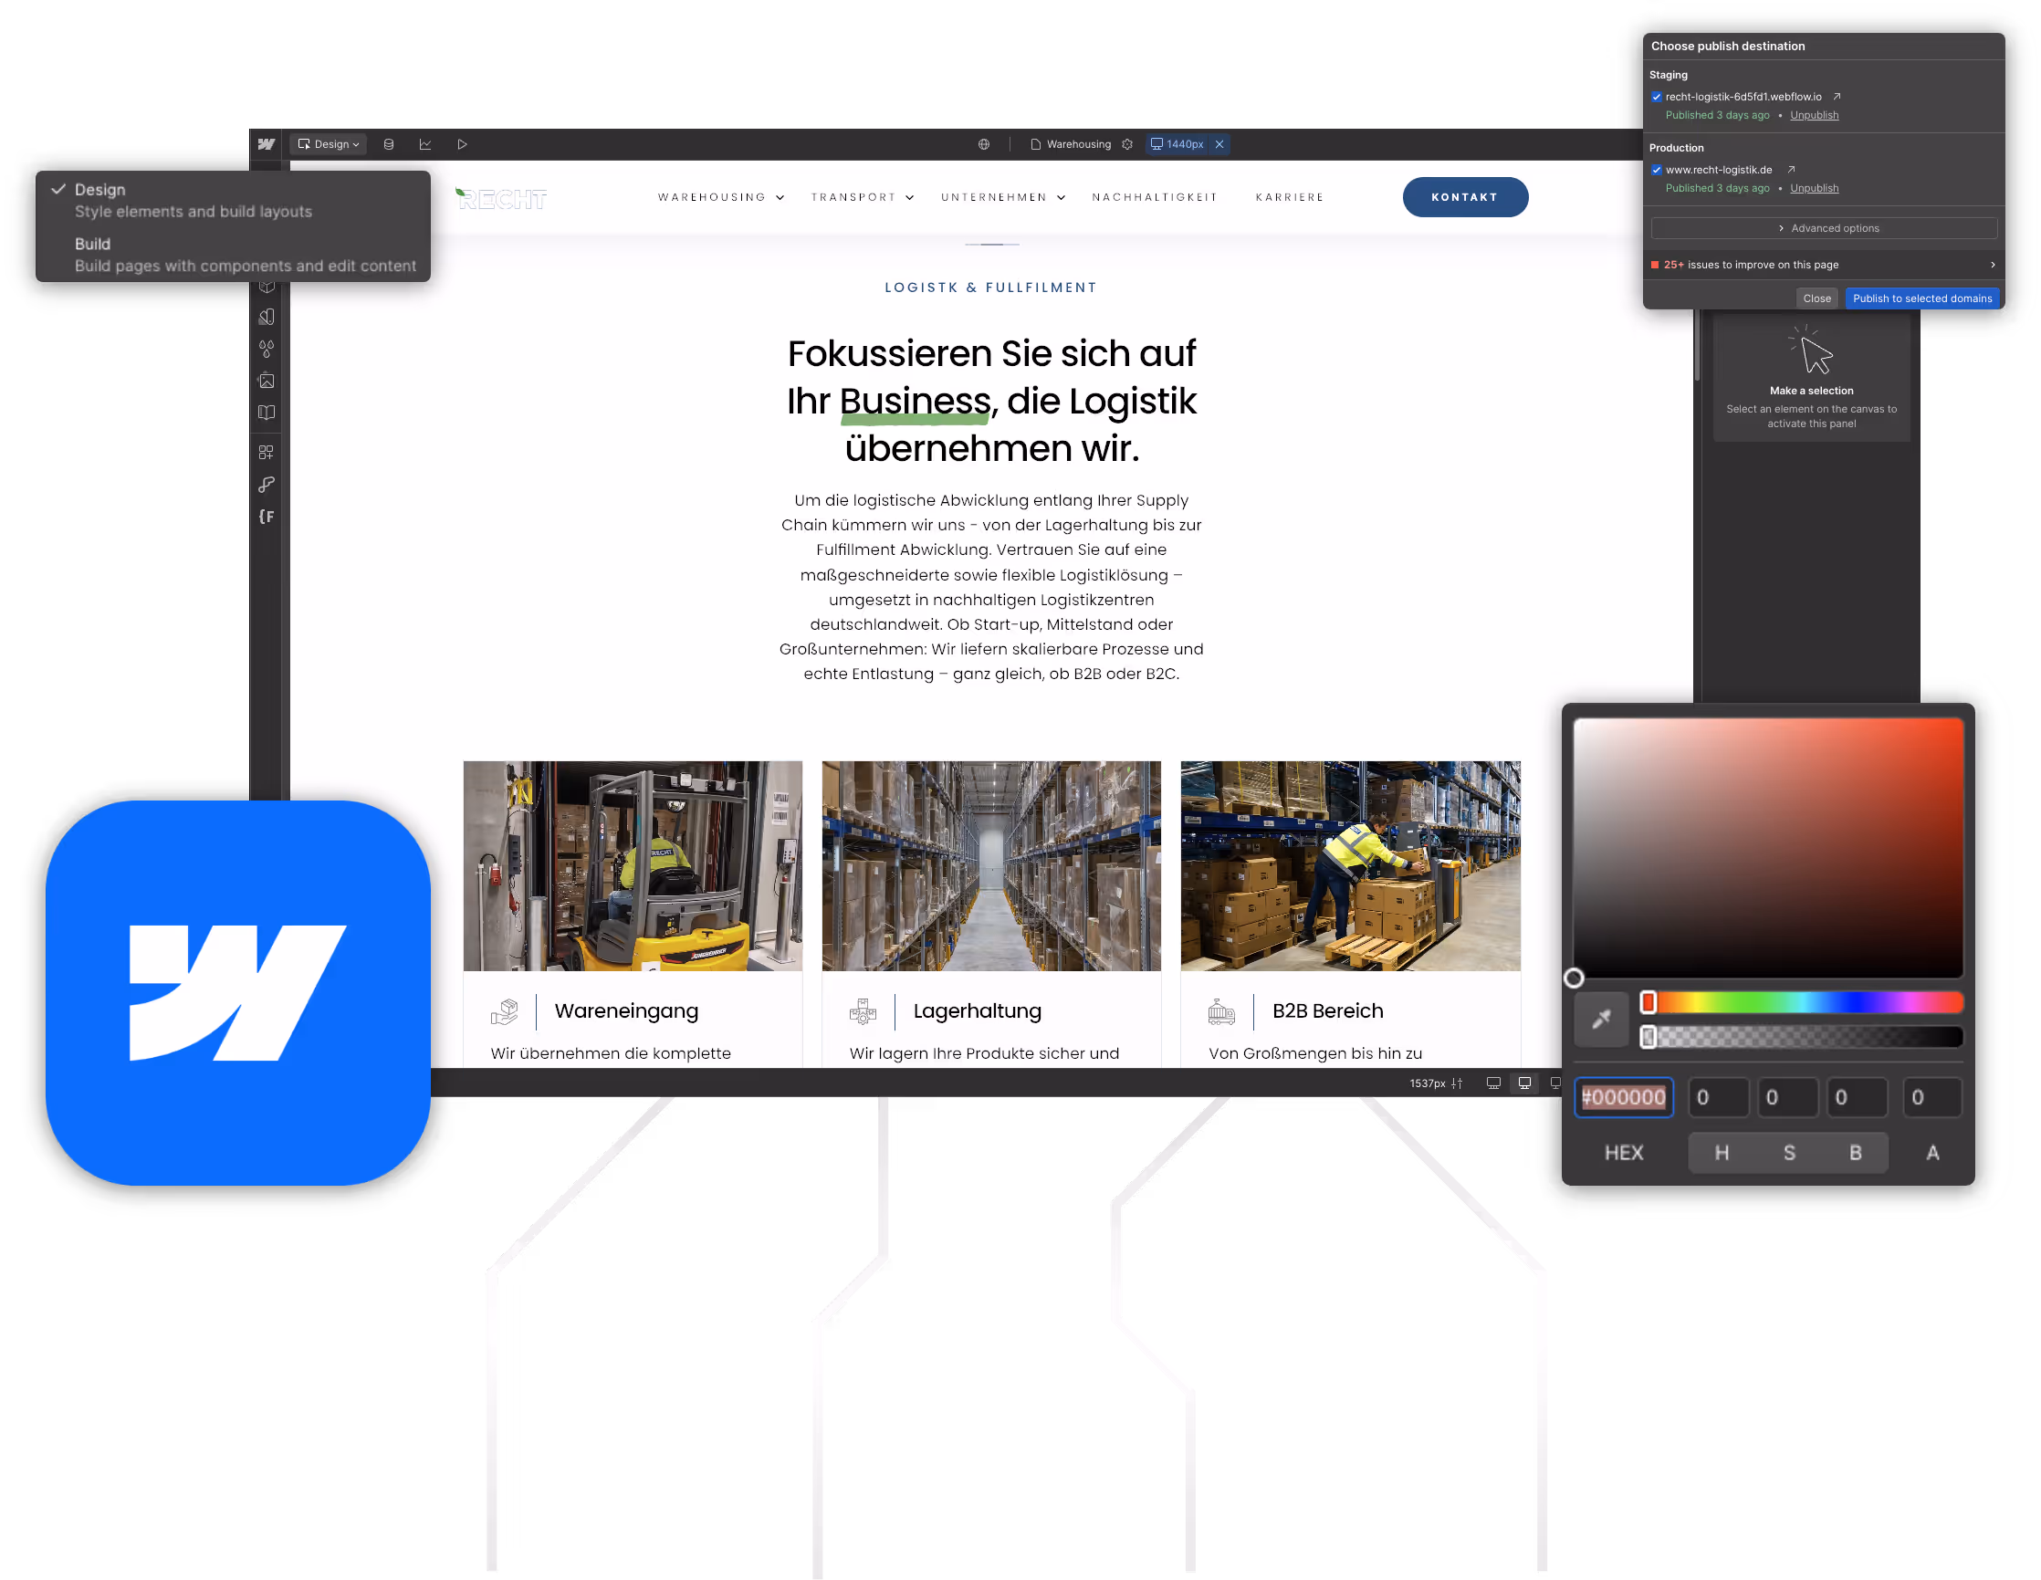Click the #000000 hex input field
The width and height of the screenshot is (2041, 1580).
click(1623, 1097)
